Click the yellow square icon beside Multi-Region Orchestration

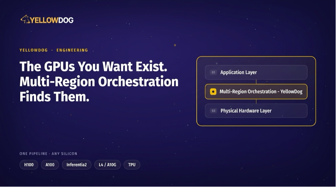click(213, 92)
